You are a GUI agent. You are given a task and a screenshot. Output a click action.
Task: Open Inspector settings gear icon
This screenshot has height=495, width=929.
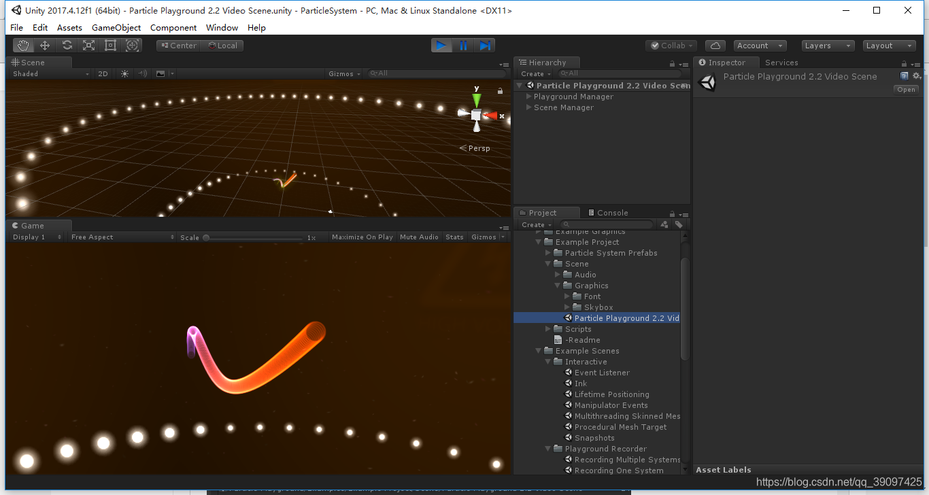(916, 76)
